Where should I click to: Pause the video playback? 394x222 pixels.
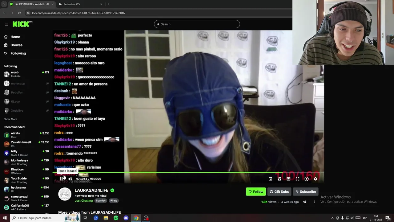[x=61, y=179]
